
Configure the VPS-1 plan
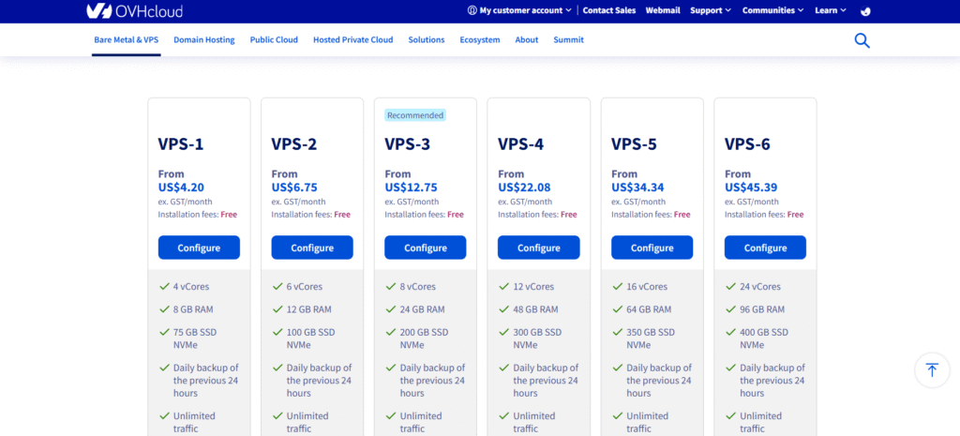(199, 248)
